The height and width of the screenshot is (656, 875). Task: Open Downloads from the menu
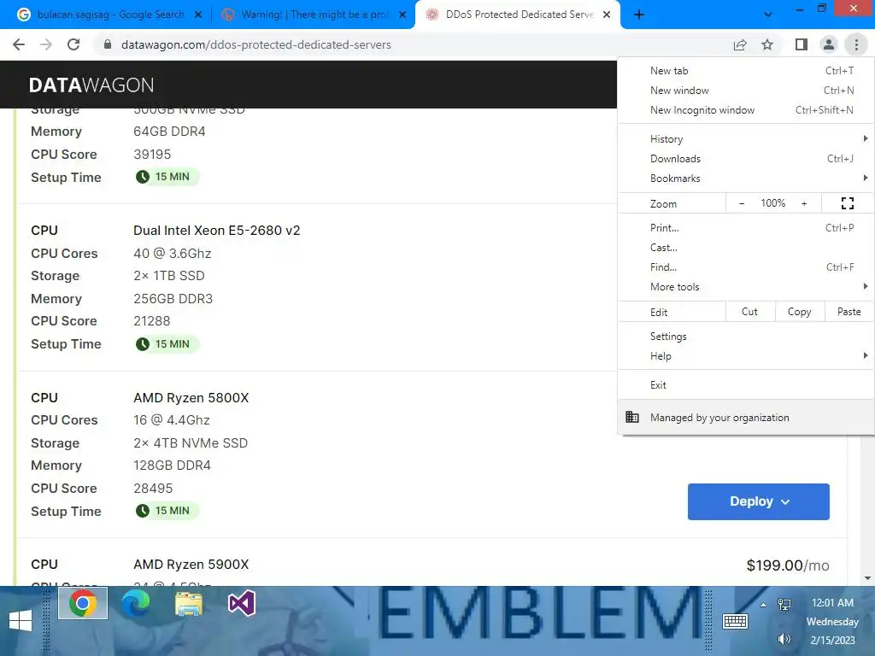745,158
